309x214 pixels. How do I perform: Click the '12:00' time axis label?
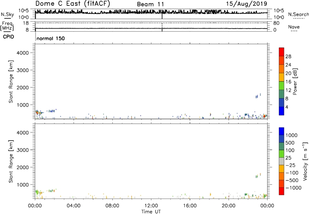tap(151, 206)
